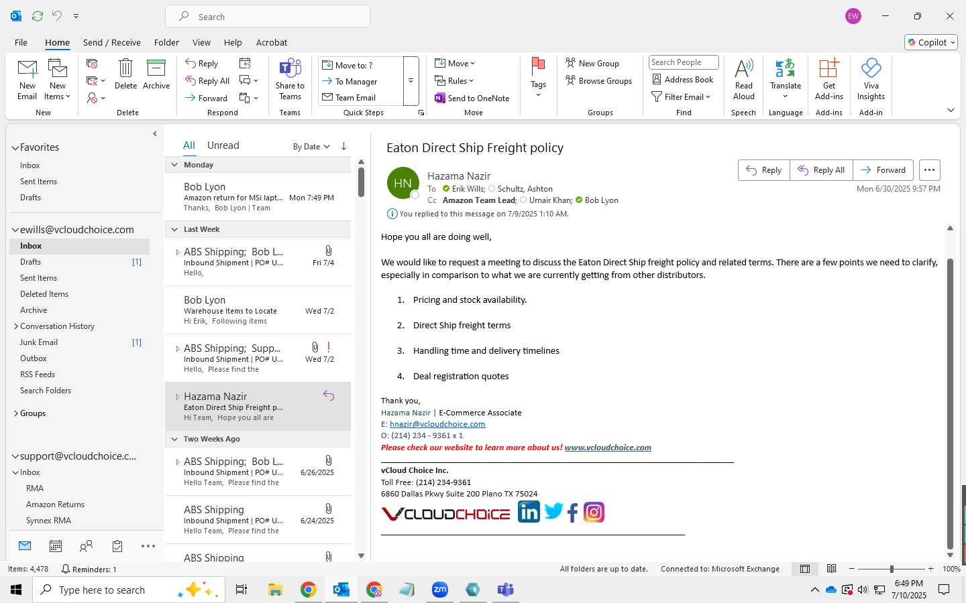Click the Read Aloud icon
Image resolution: width=966 pixels, height=603 pixels.
744,79
